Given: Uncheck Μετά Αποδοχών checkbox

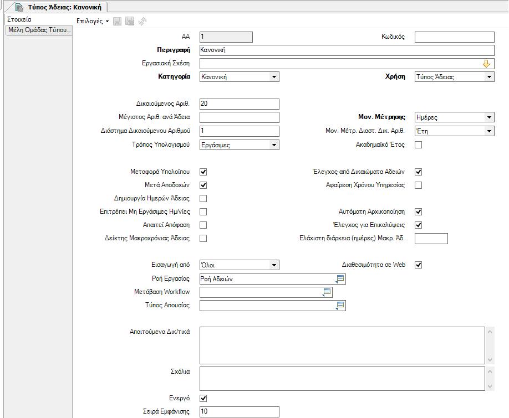Looking at the screenshot, I should 203,185.
